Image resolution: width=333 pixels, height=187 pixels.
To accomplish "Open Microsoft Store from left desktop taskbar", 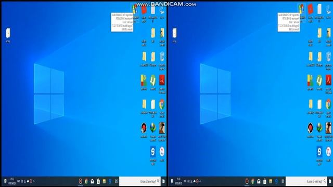I will [x=98, y=181].
